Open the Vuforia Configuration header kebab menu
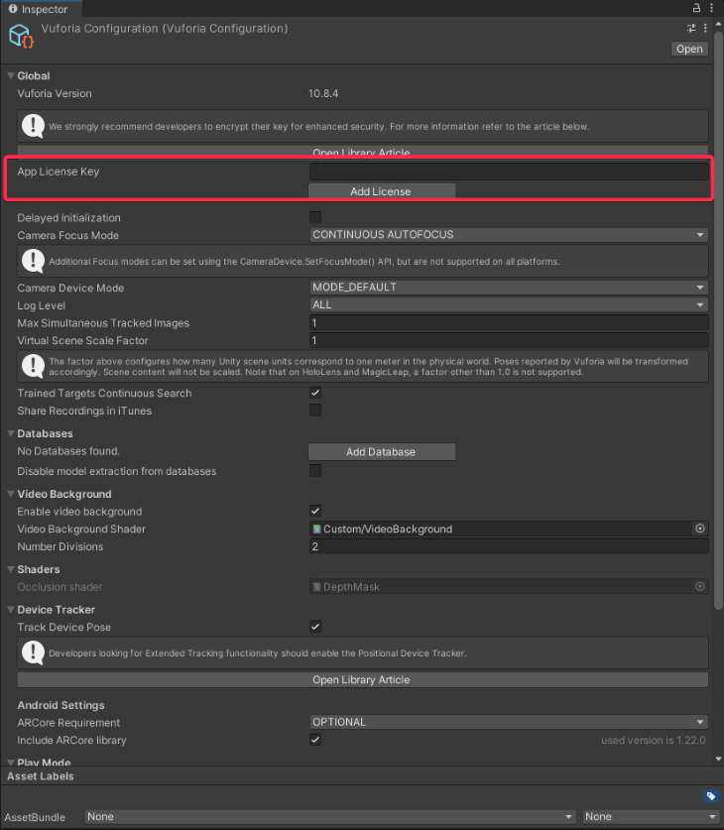 (705, 28)
